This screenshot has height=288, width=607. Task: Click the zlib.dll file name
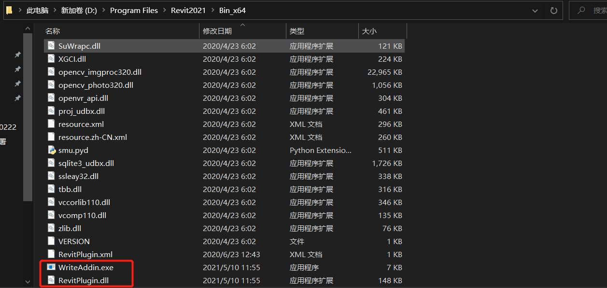tap(70, 228)
